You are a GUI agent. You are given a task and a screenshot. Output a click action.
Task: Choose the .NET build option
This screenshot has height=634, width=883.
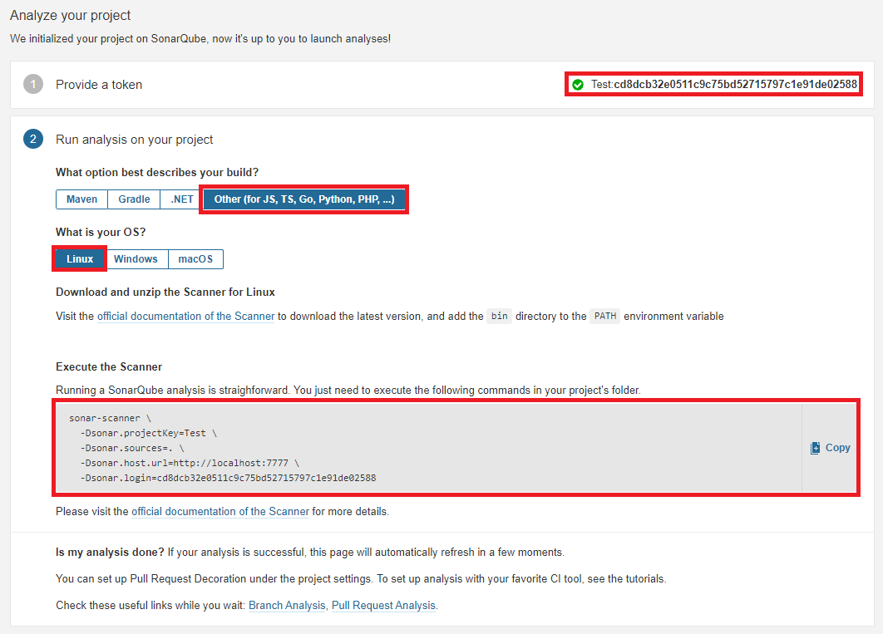tap(182, 199)
